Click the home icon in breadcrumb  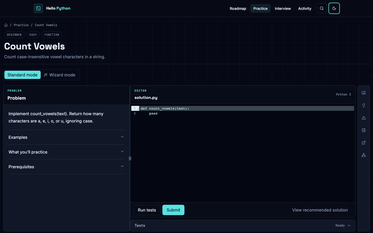[x=6, y=25]
